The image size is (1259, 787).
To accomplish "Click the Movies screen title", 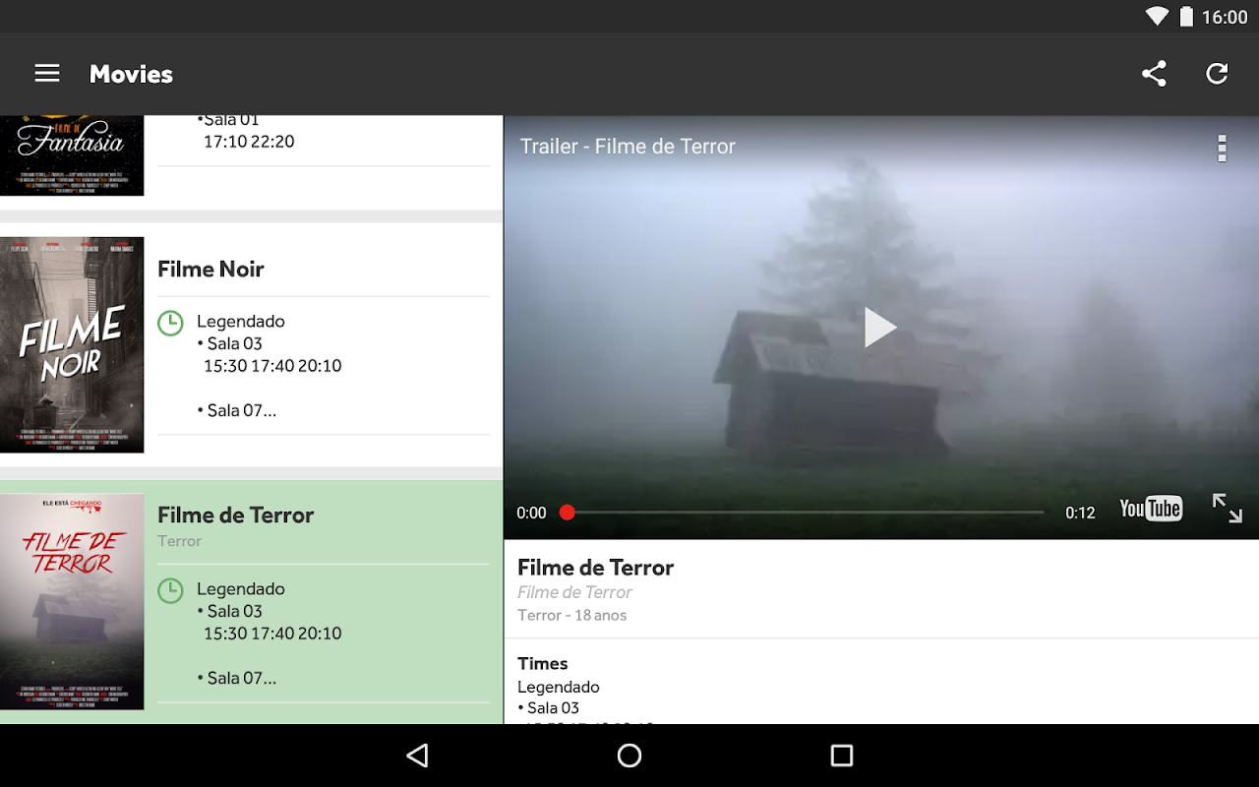I will click(131, 74).
